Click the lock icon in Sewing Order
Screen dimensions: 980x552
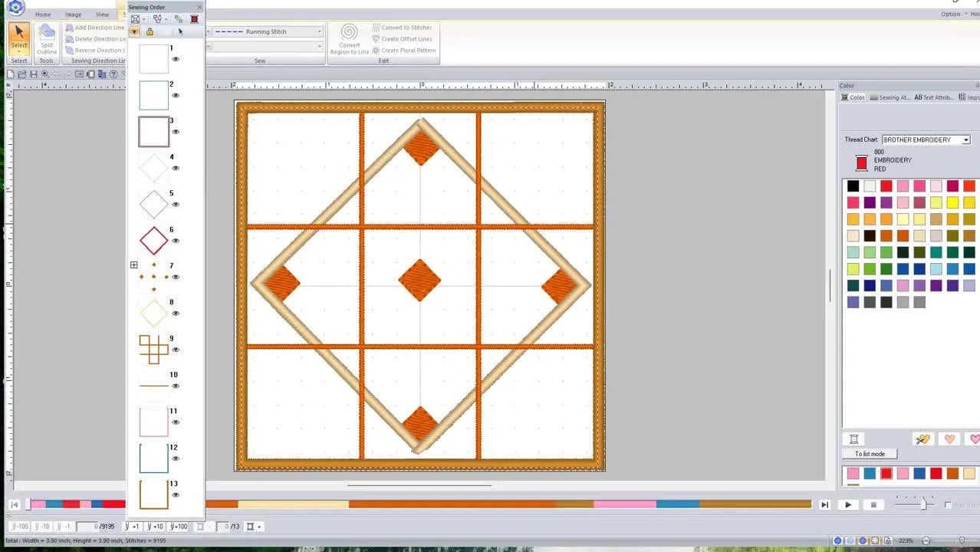click(150, 31)
